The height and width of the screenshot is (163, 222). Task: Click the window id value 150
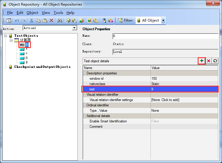(184, 79)
